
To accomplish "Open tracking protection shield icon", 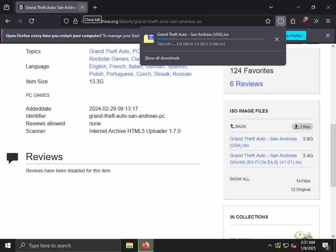I will [66, 21].
